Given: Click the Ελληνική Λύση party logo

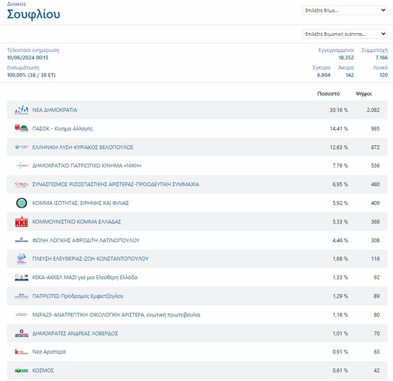Looking at the screenshot, I should click(21, 148).
